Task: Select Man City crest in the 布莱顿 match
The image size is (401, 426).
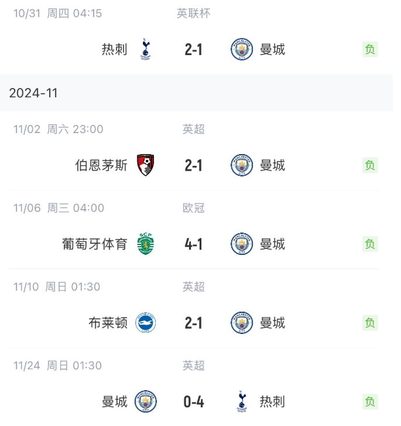Action: (242, 323)
